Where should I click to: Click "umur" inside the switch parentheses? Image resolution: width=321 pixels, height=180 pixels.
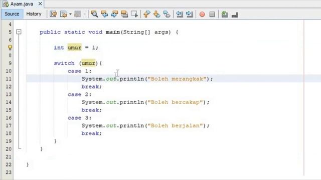(88, 63)
